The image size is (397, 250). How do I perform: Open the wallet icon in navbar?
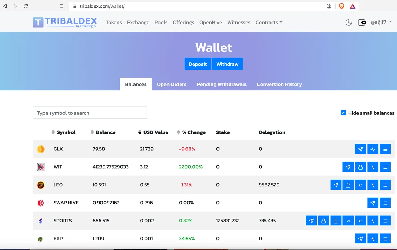pos(362,22)
